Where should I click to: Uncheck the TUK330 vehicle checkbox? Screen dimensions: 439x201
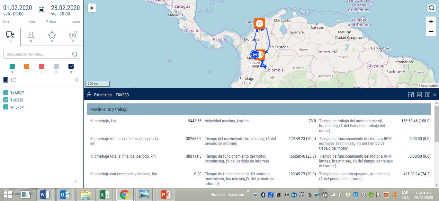[x=5, y=100]
